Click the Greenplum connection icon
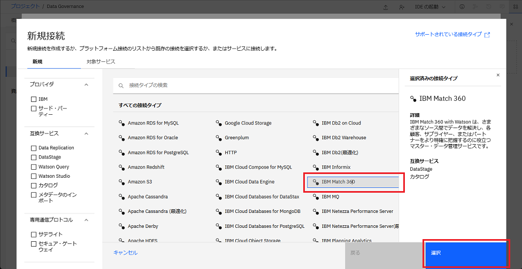 coord(218,138)
